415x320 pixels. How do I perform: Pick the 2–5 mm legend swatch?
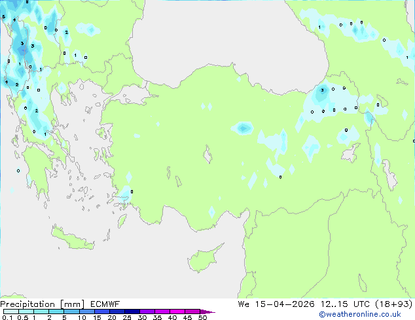[x=56, y=312]
